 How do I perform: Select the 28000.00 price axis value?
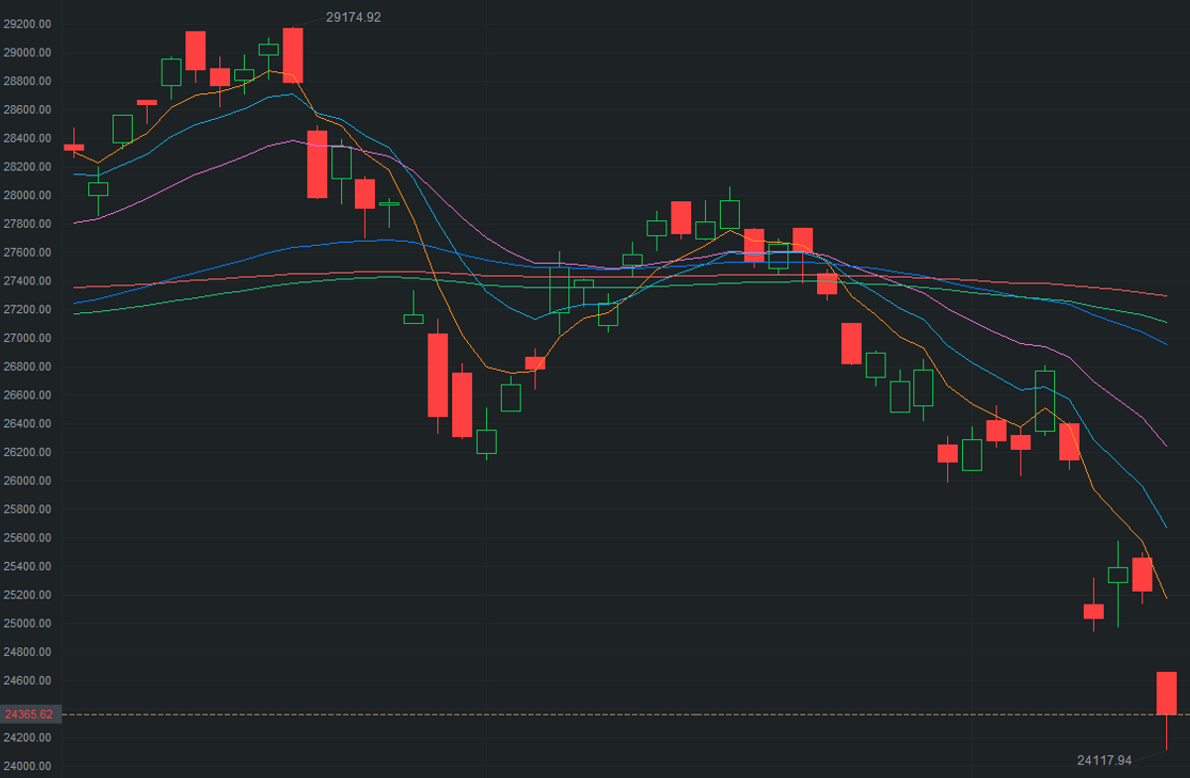coord(28,195)
